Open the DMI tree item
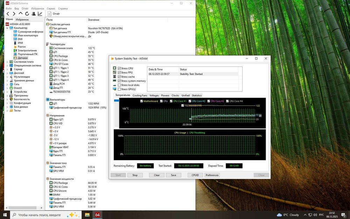Screen dimensions: 350x219 20,39
